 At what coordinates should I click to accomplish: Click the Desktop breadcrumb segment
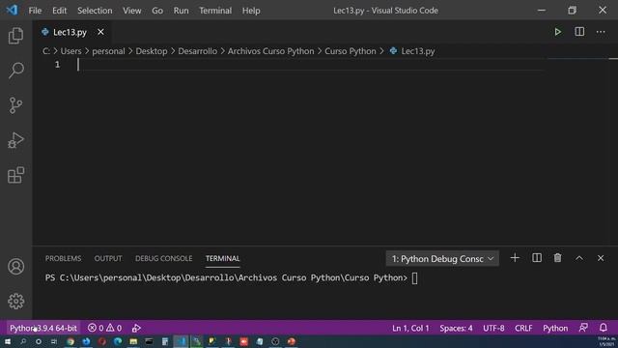[152, 51]
